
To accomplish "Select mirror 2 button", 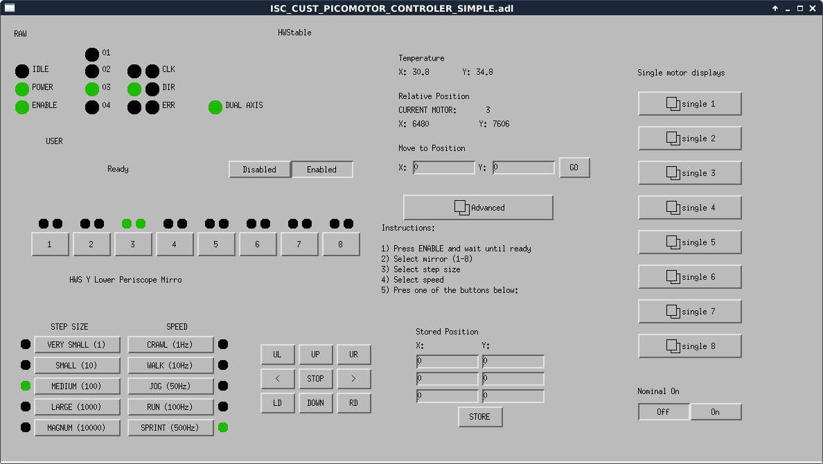I will pos(91,244).
